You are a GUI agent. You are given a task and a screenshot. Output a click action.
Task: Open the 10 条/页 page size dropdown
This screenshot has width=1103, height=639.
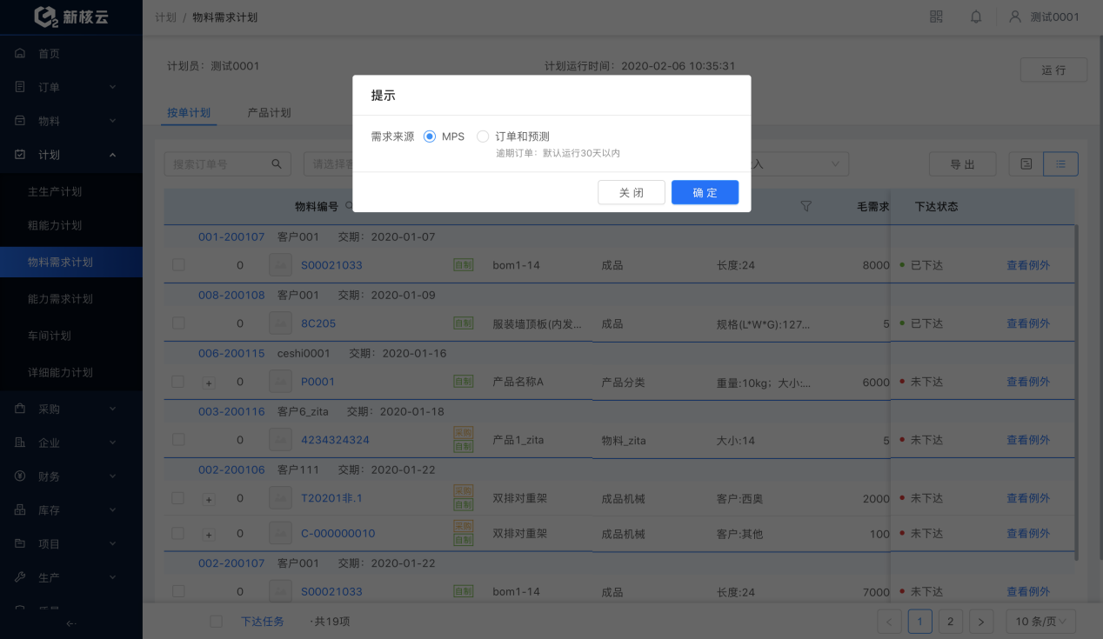(x=1041, y=622)
